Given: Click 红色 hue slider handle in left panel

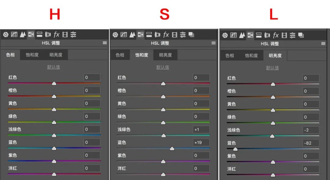Looking at the screenshot, I should click(54, 83).
